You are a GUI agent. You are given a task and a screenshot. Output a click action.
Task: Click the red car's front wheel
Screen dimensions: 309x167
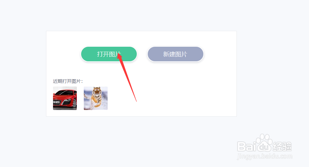pos(75,103)
